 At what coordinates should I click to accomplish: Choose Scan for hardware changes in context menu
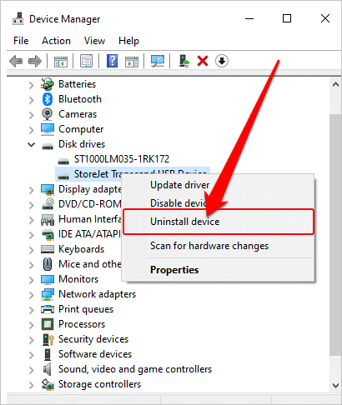[x=219, y=246]
